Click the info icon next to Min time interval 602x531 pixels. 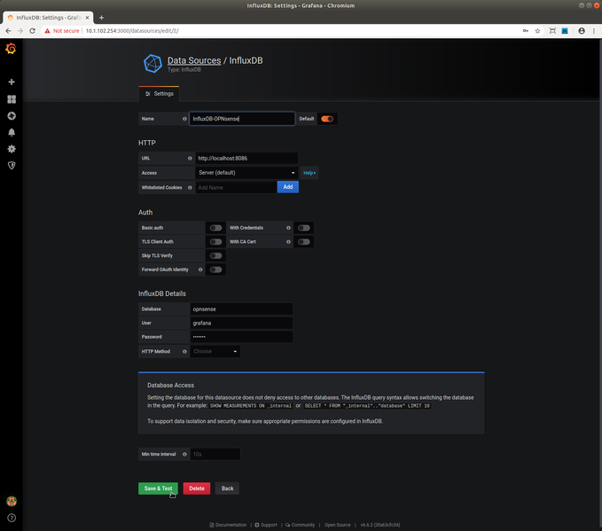click(184, 454)
